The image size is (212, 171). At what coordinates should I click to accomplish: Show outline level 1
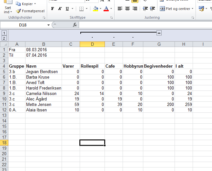(4, 33)
